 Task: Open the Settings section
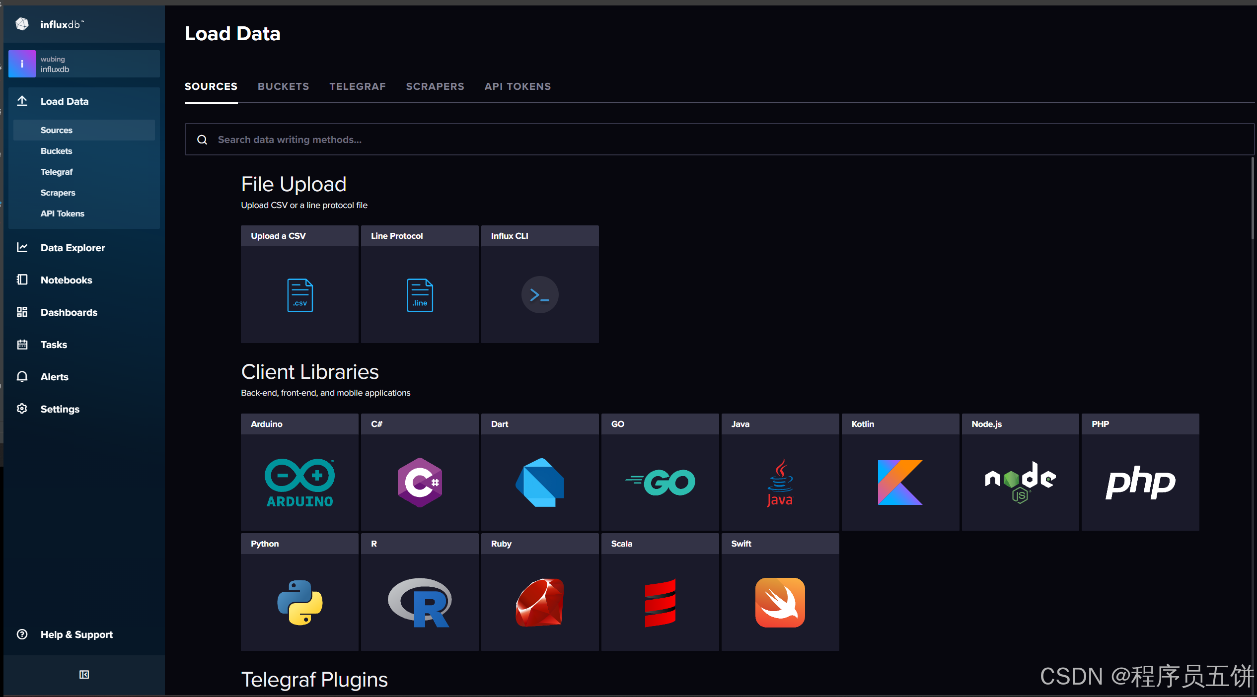pos(60,409)
